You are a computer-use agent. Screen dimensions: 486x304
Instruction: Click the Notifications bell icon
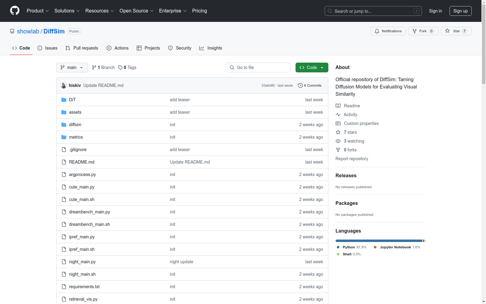(377, 31)
